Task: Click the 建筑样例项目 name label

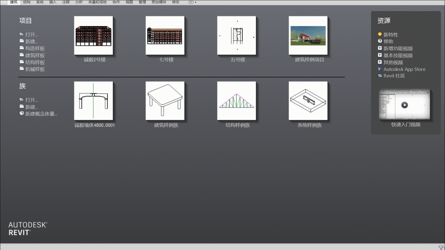Action: point(309,60)
